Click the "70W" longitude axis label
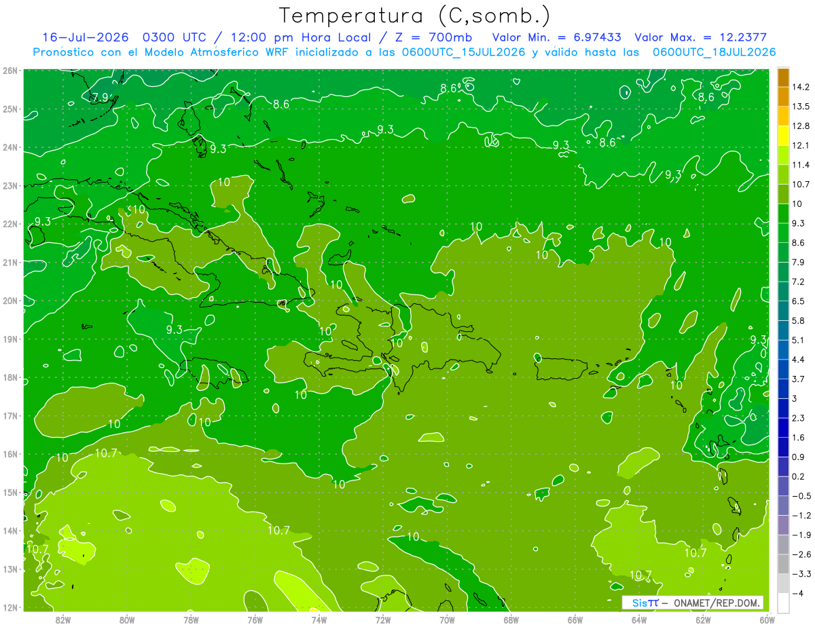The image size is (815, 629). [447, 620]
